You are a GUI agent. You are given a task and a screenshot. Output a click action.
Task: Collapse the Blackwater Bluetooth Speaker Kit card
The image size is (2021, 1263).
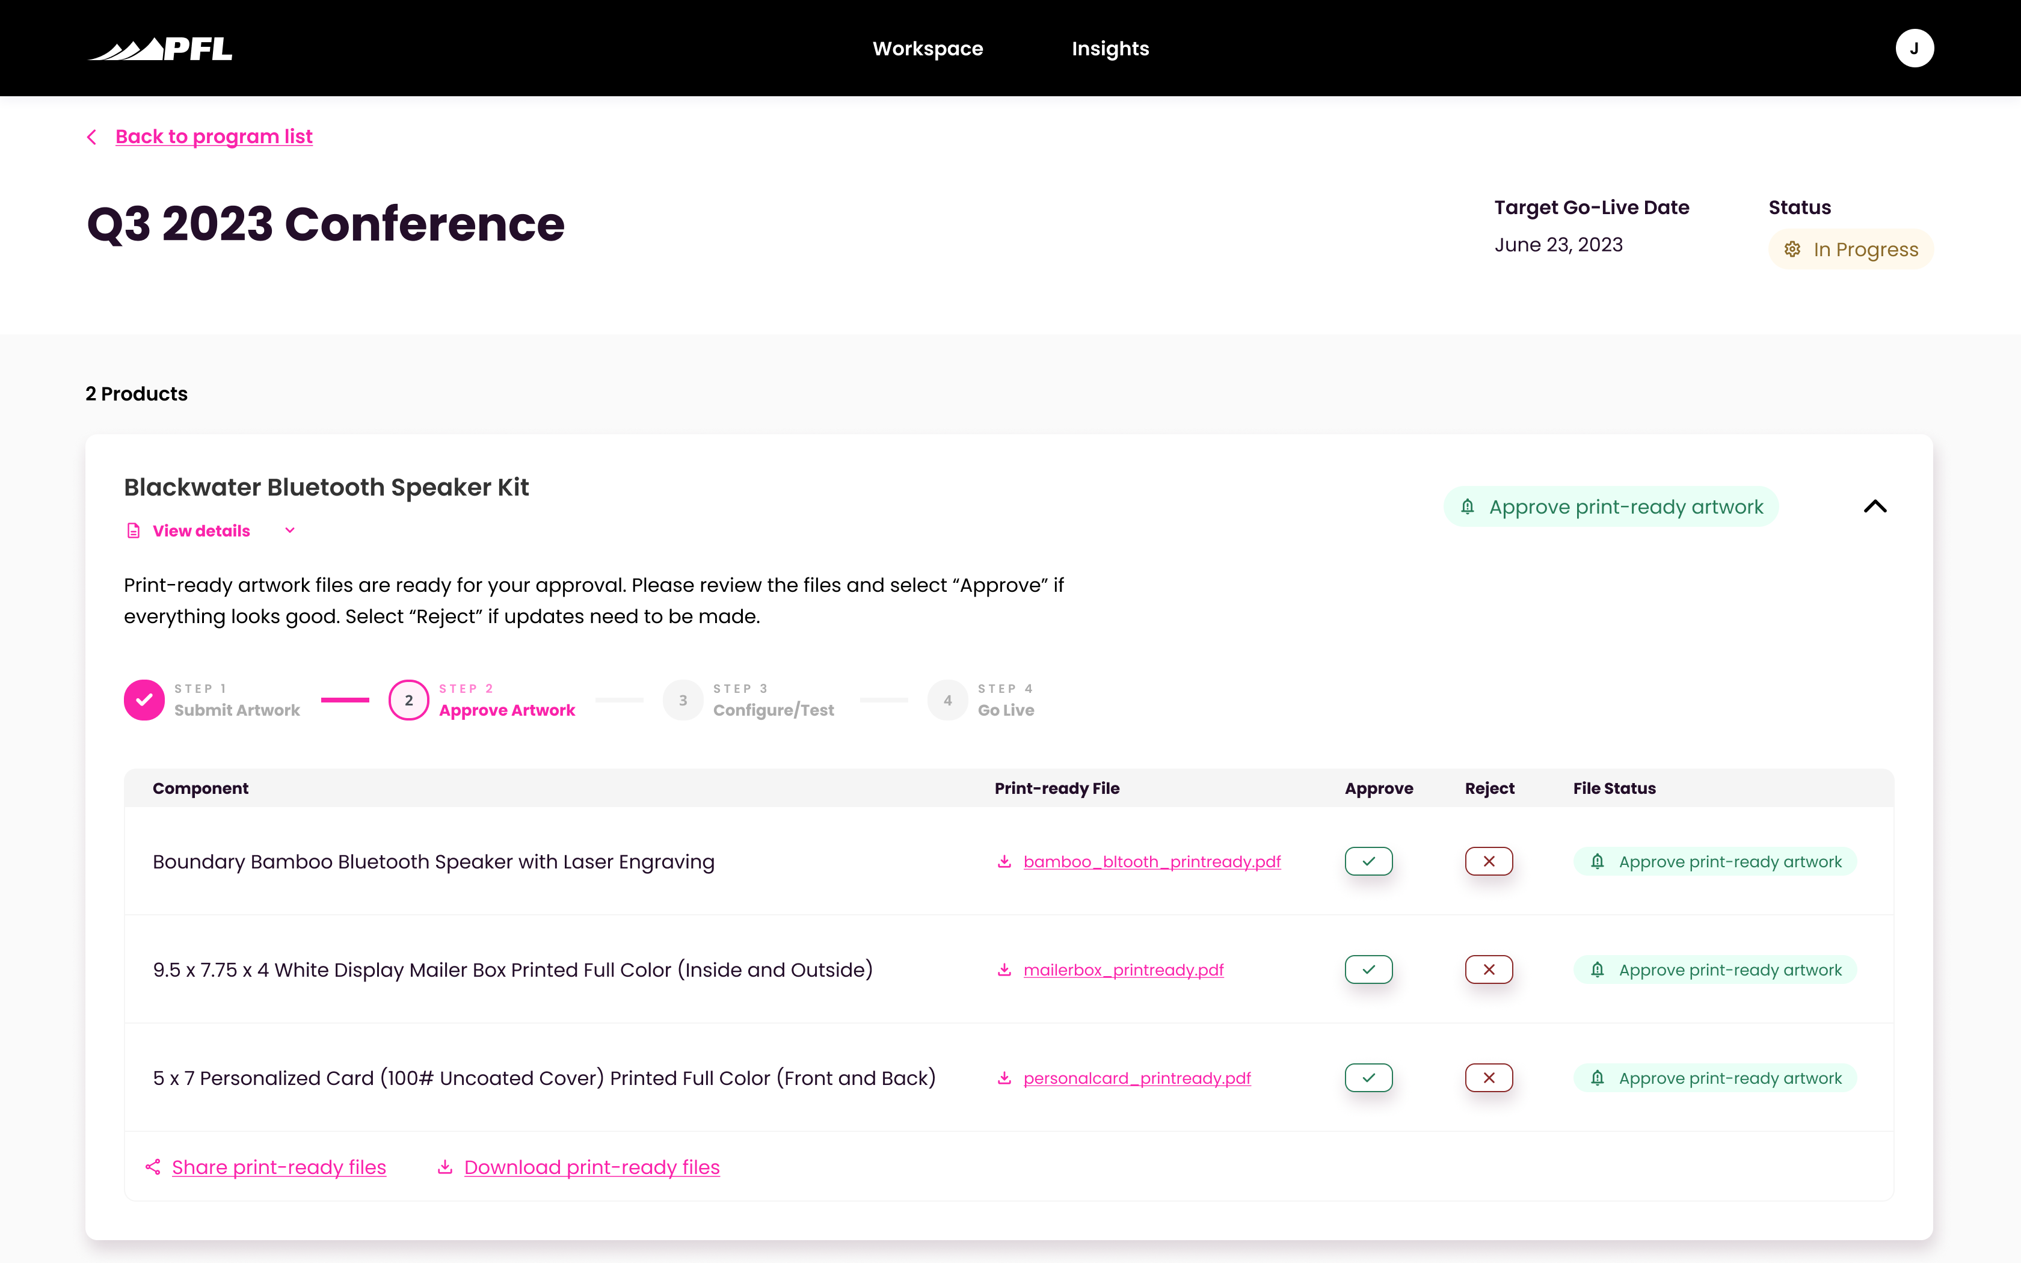[x=1875, y=506]
